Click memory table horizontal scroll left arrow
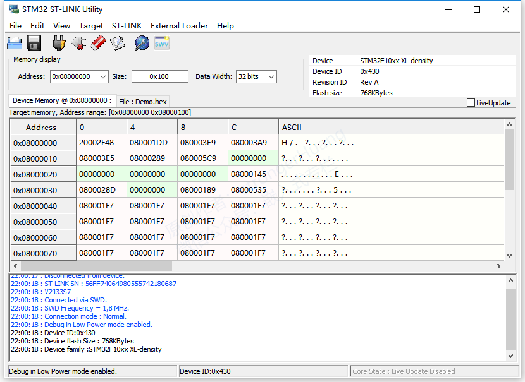525x382 pixels. 15,266
